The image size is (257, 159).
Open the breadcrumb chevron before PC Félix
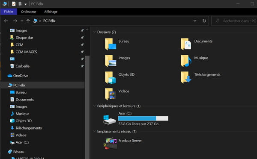pos(40,21)
